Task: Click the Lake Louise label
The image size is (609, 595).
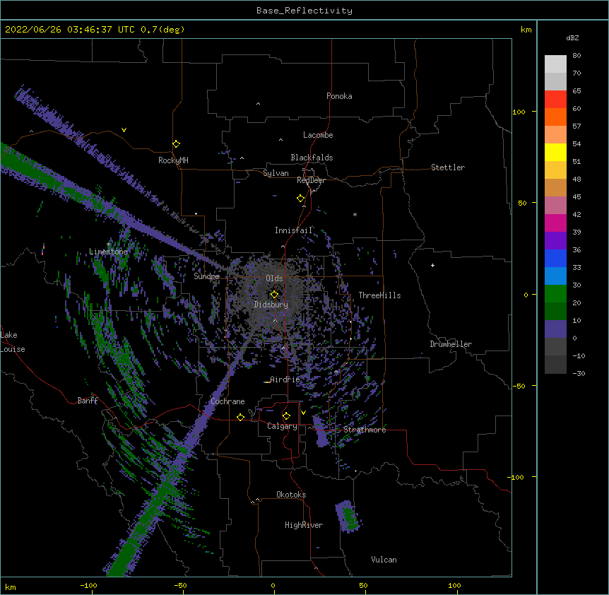Action: 13,342
